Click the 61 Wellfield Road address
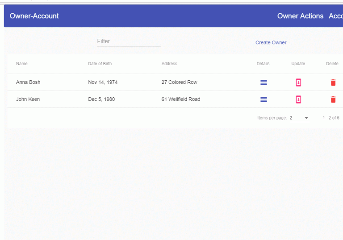The image size is (343, 240). point(181,99)
